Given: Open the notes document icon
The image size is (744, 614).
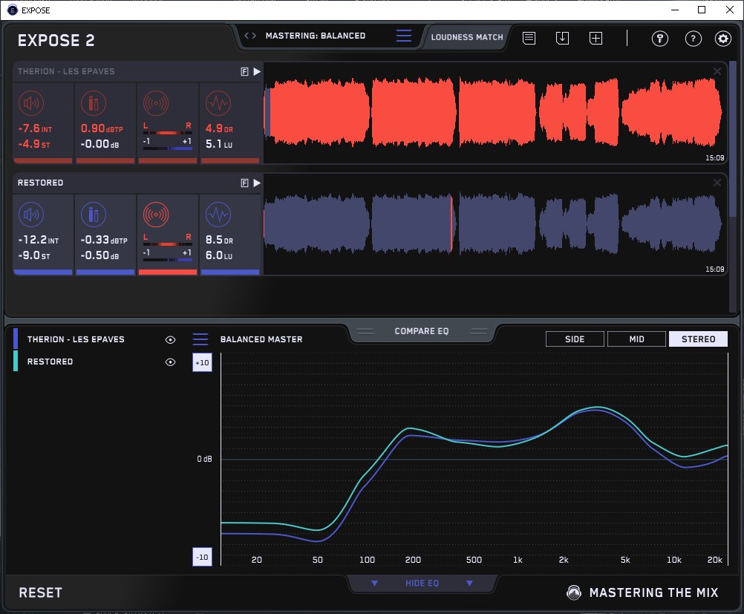Looking at the screenshot, I should click(529, 38).
